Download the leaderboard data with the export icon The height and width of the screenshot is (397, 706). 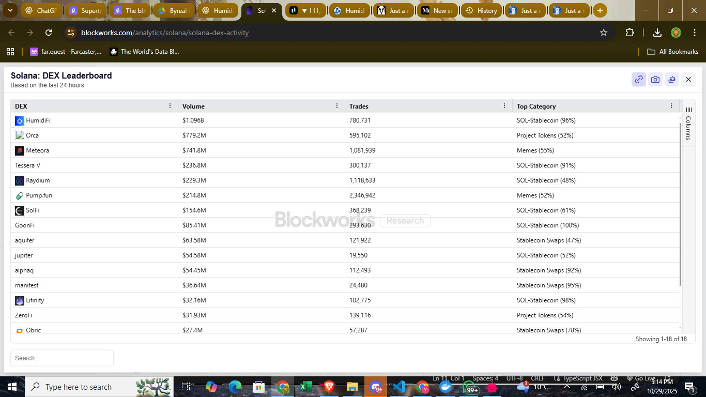(672, 80)
